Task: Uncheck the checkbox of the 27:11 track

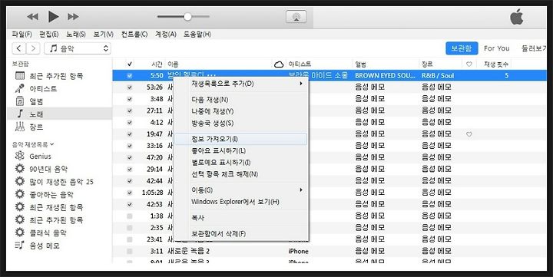Action: tap(130, 110)
